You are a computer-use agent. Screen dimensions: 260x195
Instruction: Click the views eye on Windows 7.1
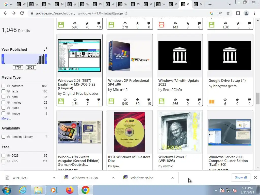pyautogui.click(x=175, y=100)
